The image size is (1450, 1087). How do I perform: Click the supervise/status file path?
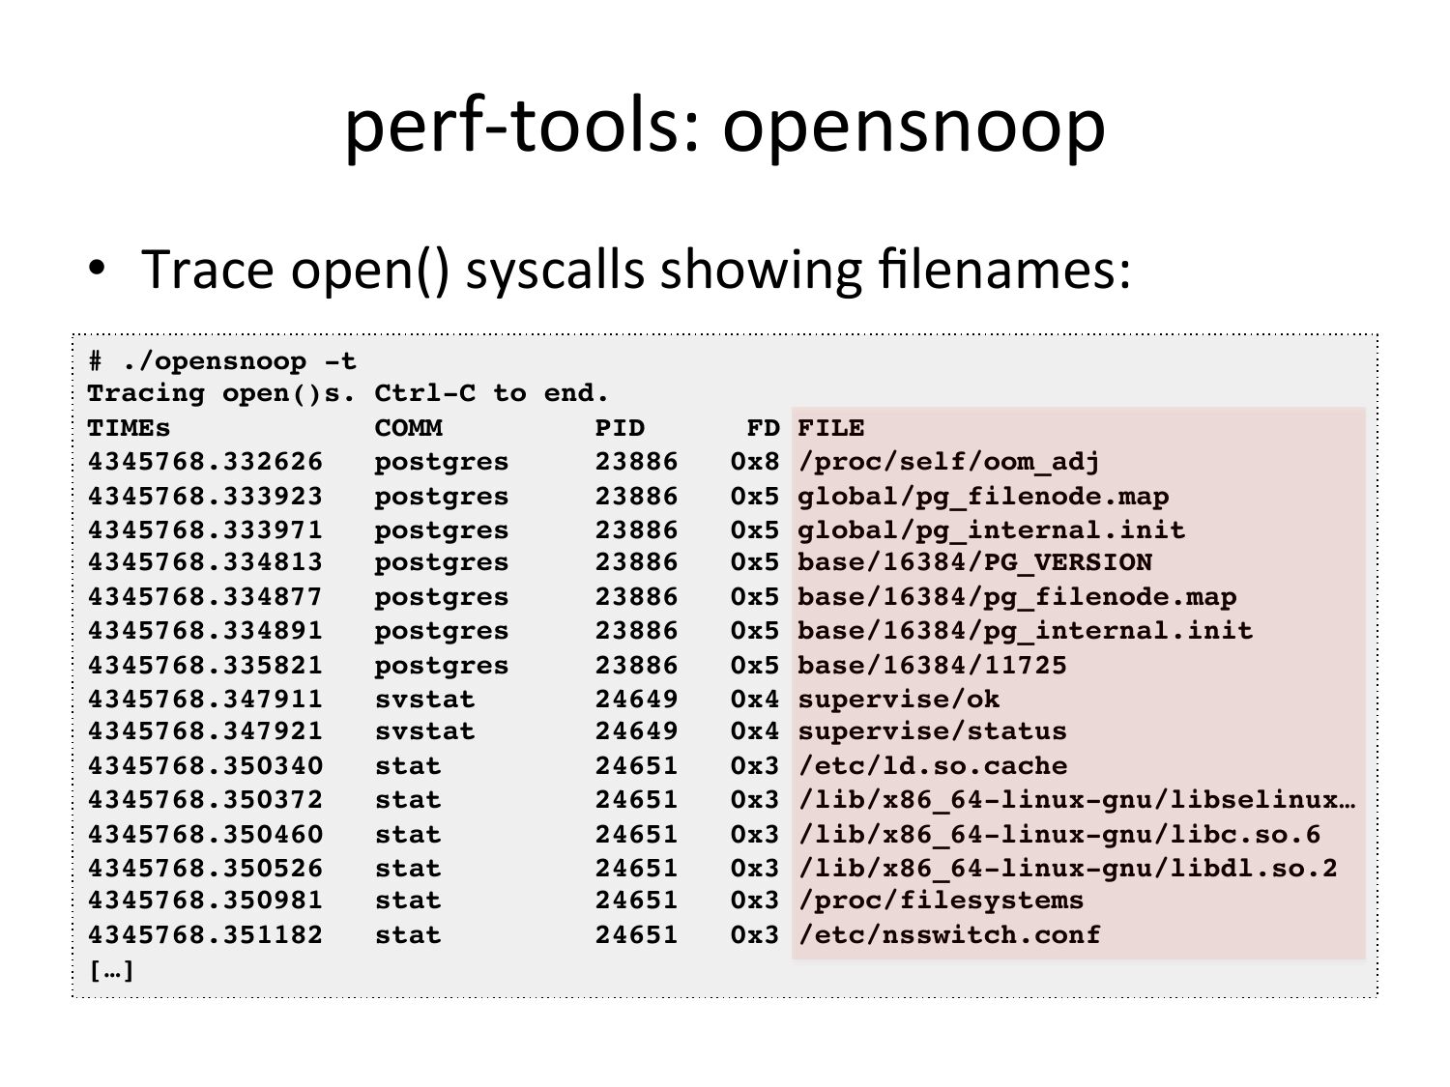point(932,731)
